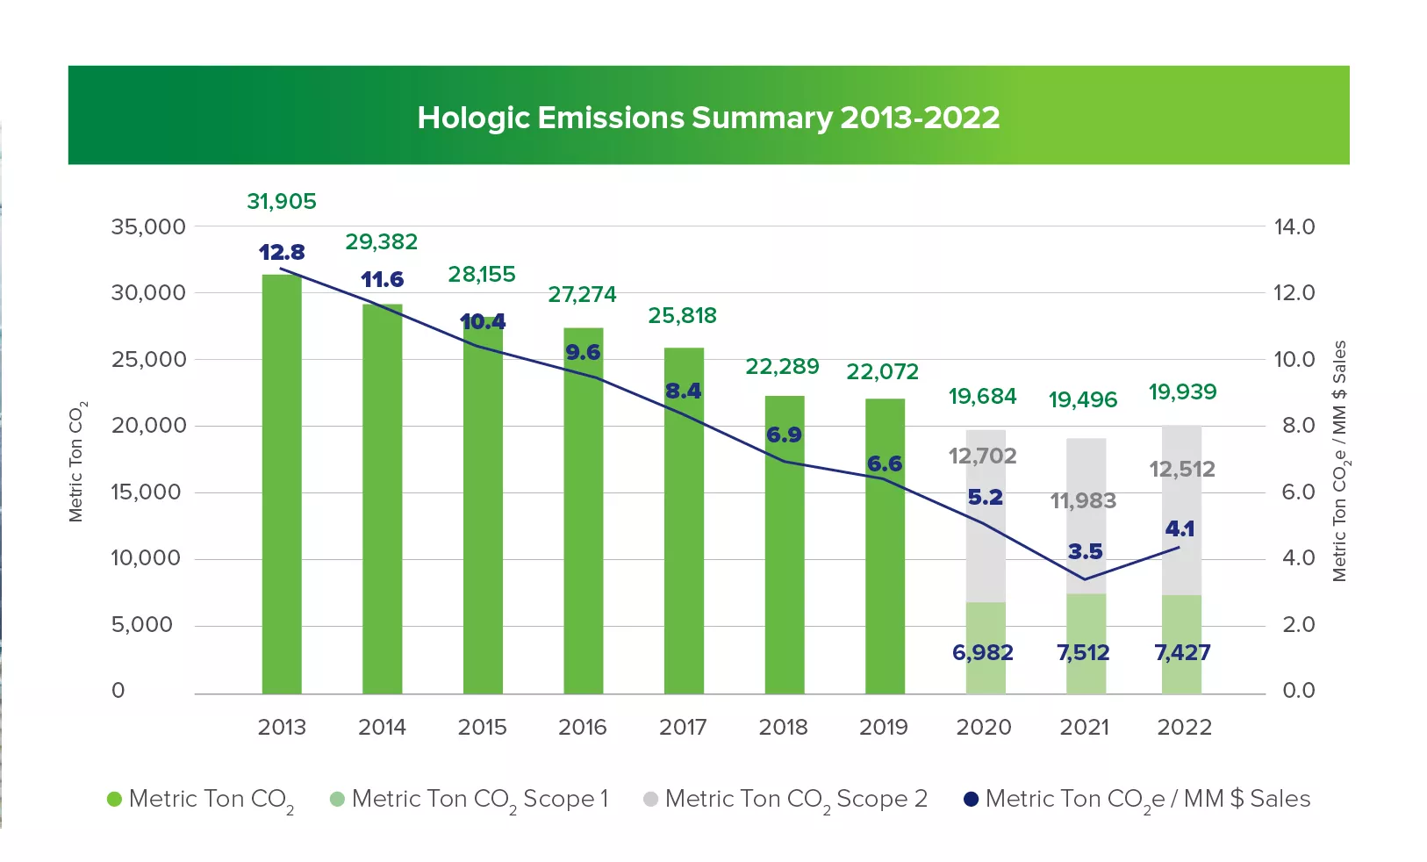Click the 11.6 intensity label
Viewport: 1427px width, 862px height.
coord(383,280)
